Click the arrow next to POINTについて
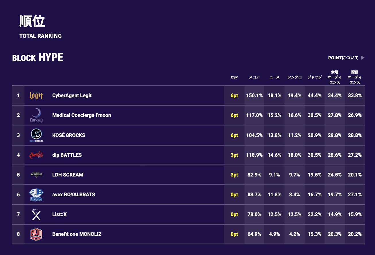This screenshot has width=375, height=255. [363, 58]
